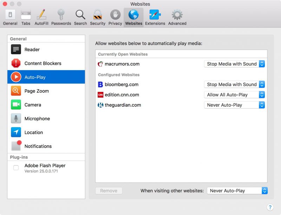Screen dimensions: 281x215
Task: Expand the theguardian.com auto-play dropdown
Action: click(x=234, y=105)
